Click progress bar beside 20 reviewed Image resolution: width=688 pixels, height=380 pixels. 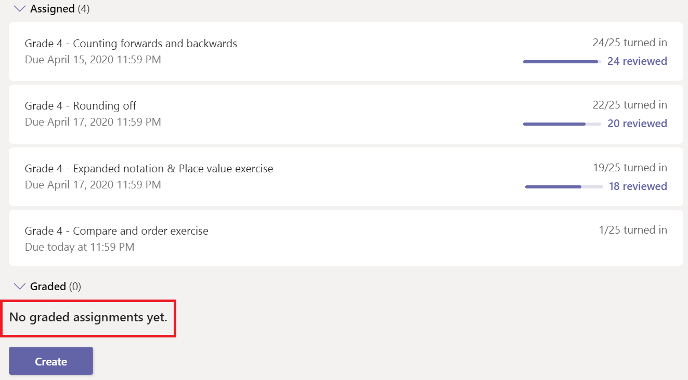562,124
